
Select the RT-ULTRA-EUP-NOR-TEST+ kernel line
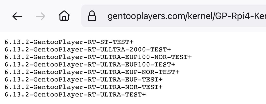pyautogui.click(x=92, y=72)
